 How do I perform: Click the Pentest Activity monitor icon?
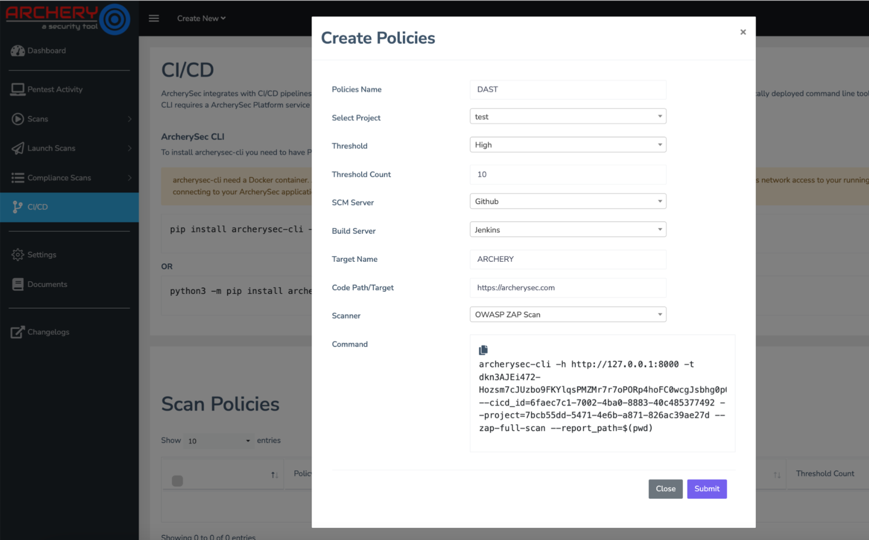click(x=18, y=89)
